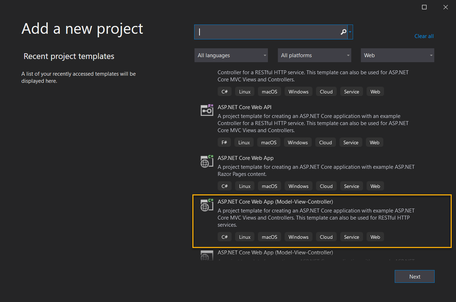Screen dimensions: 456x302
Task: Click C# tag in the topmost tag row
Action: click(224, 92)
